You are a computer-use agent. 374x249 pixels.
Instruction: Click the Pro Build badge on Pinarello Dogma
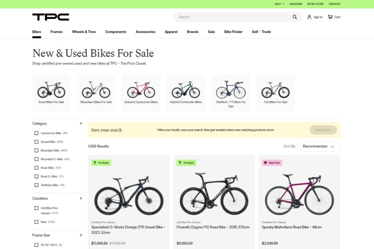pyautogui.click(x=186, y=163)
